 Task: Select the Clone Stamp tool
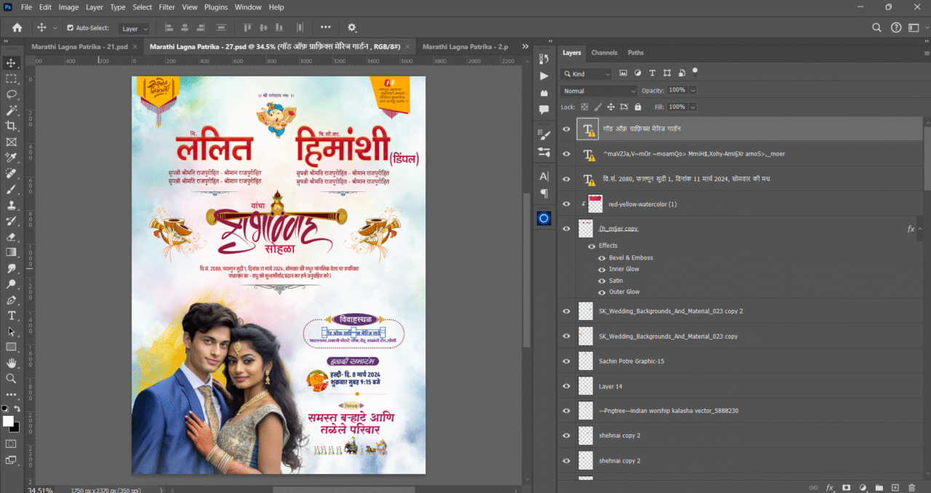click(x=11, y=207)
